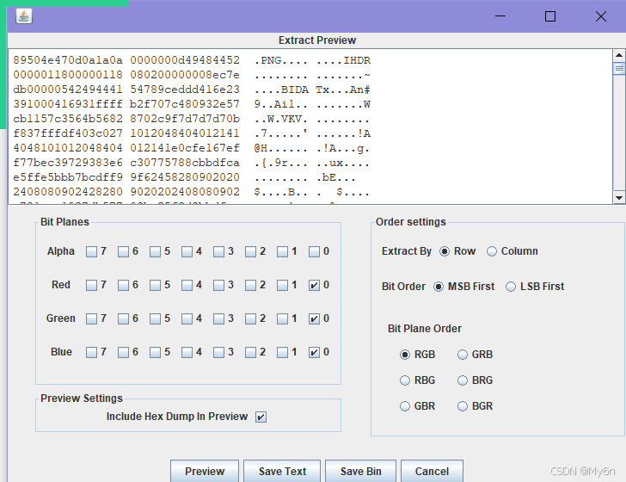
Task: Enable Red bit plane 4
Action: click(187, 285)
